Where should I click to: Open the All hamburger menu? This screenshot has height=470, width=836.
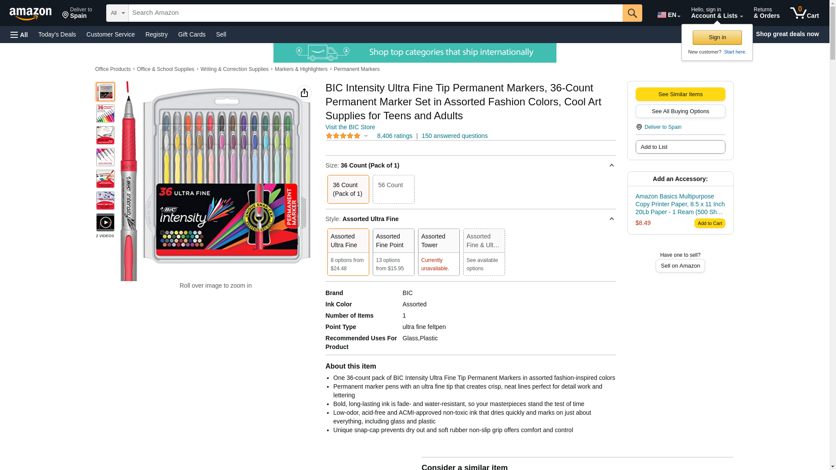19,35
